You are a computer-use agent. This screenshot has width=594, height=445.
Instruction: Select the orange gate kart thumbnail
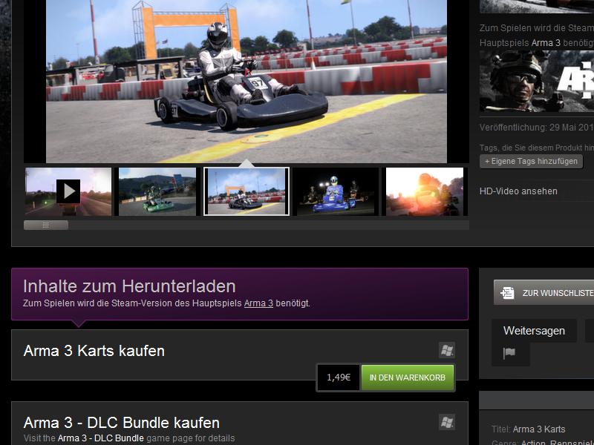tap(247, 191)
